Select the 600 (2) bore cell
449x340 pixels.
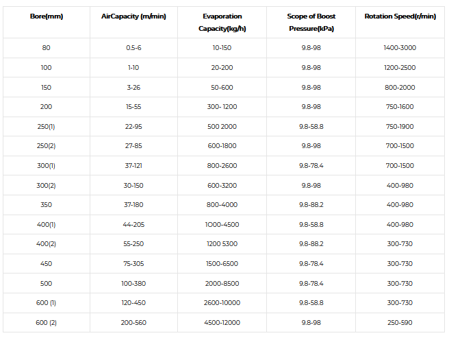tap(46, 323)
